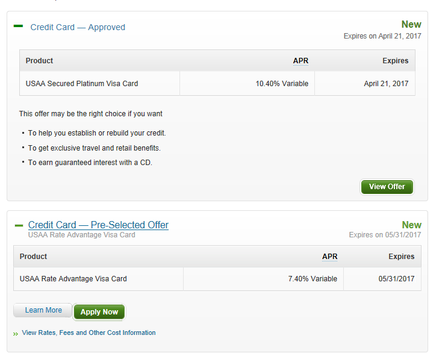The height and width of the screenshot is (353, 442).
Task: Click the Product header in Approved table
Action: click(x=39, y=61)
